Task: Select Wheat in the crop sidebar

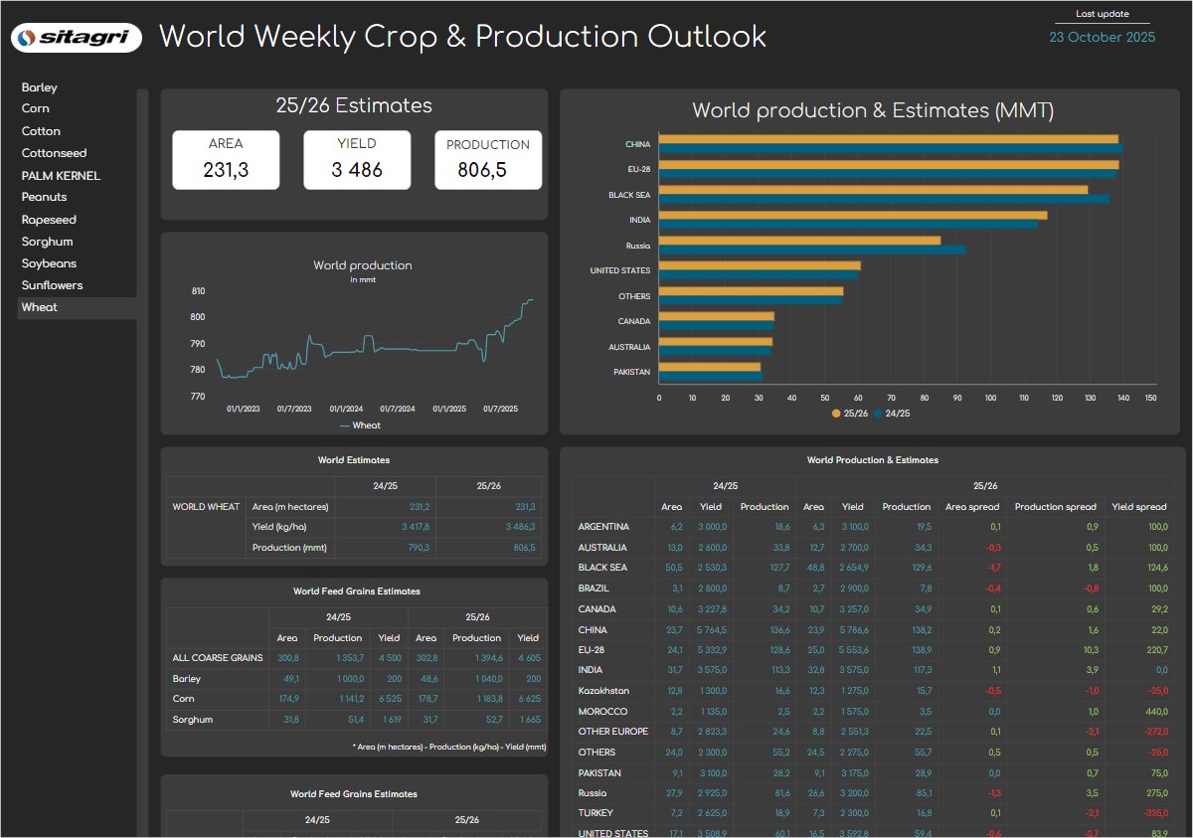Action: (x=40, y=307)
